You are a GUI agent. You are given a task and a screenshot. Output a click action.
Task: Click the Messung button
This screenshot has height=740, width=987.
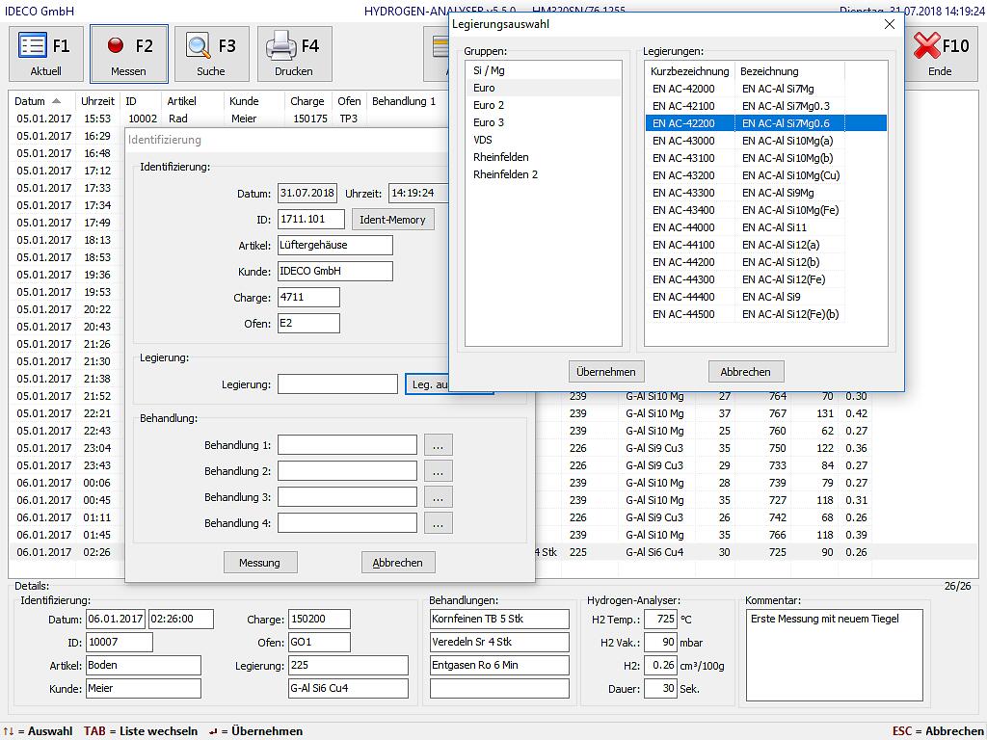[259, 563]
